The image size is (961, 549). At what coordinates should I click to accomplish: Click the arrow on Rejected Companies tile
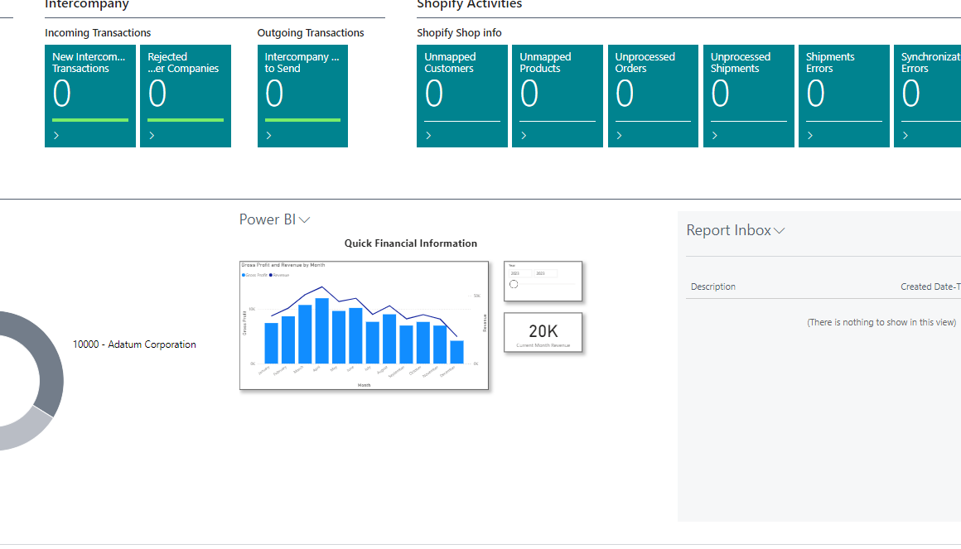(x=152, y=136)
